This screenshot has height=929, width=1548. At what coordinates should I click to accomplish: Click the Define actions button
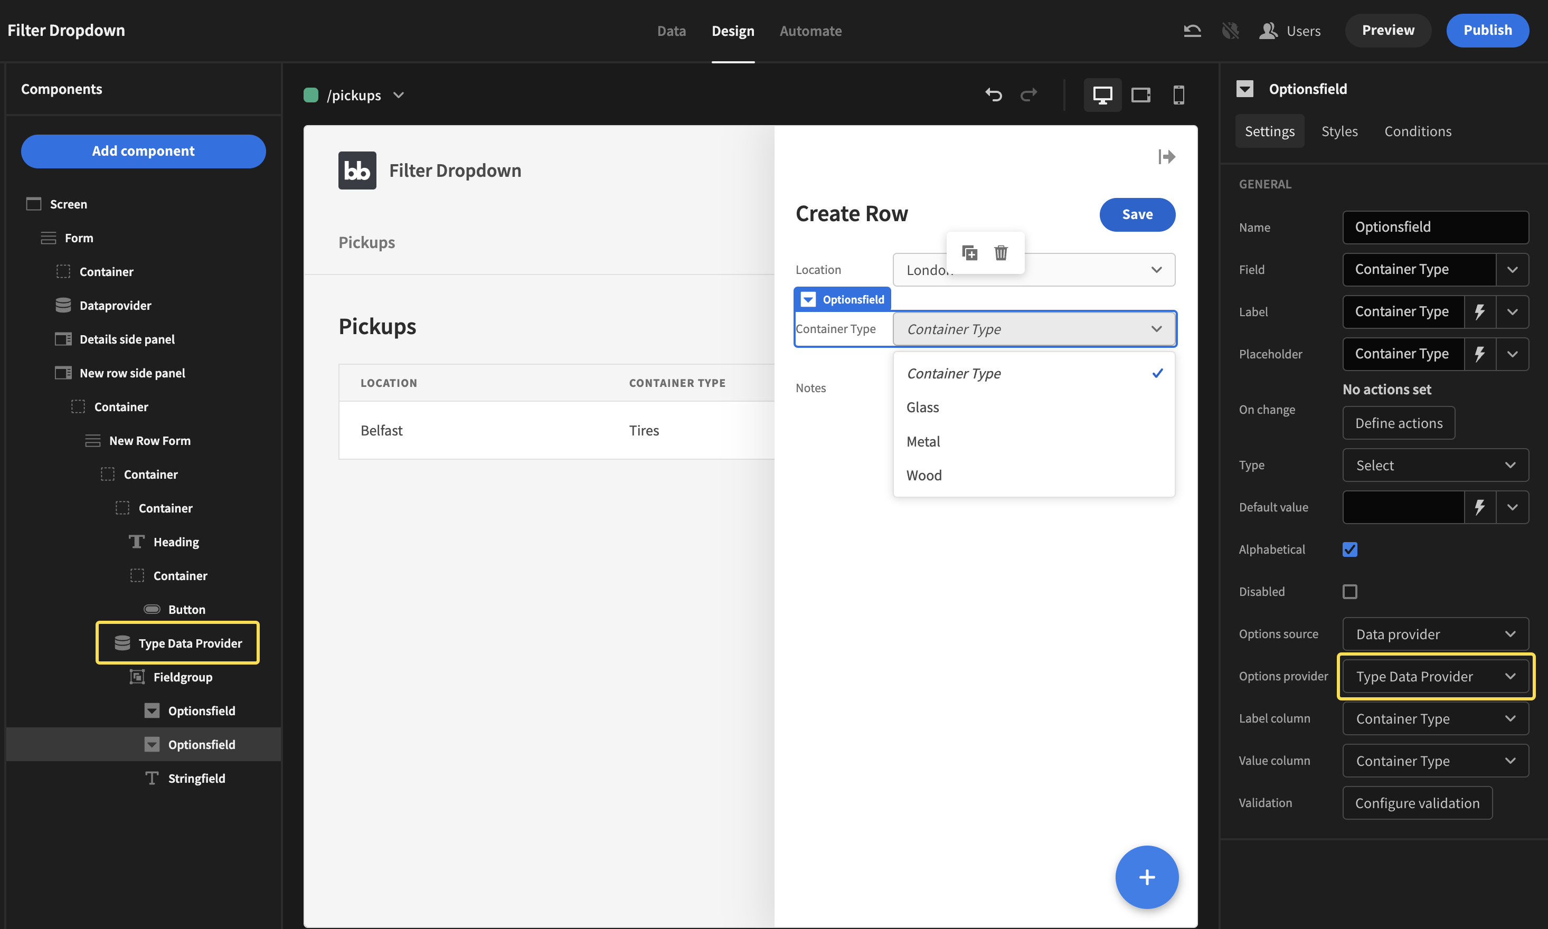[x=1399, y=423]
